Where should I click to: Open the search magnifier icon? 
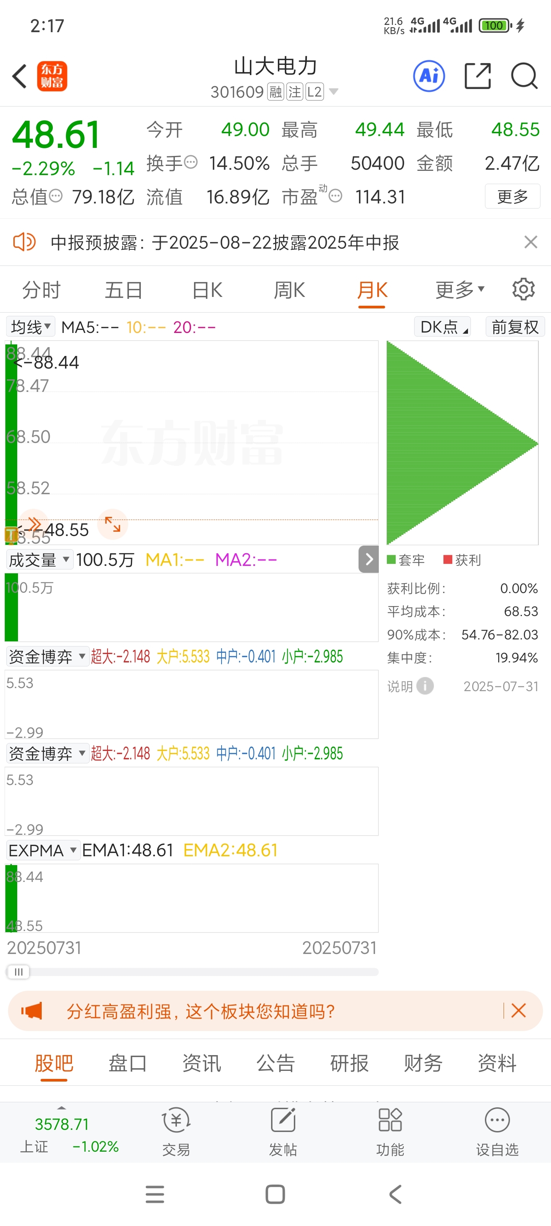coord(524,76)
